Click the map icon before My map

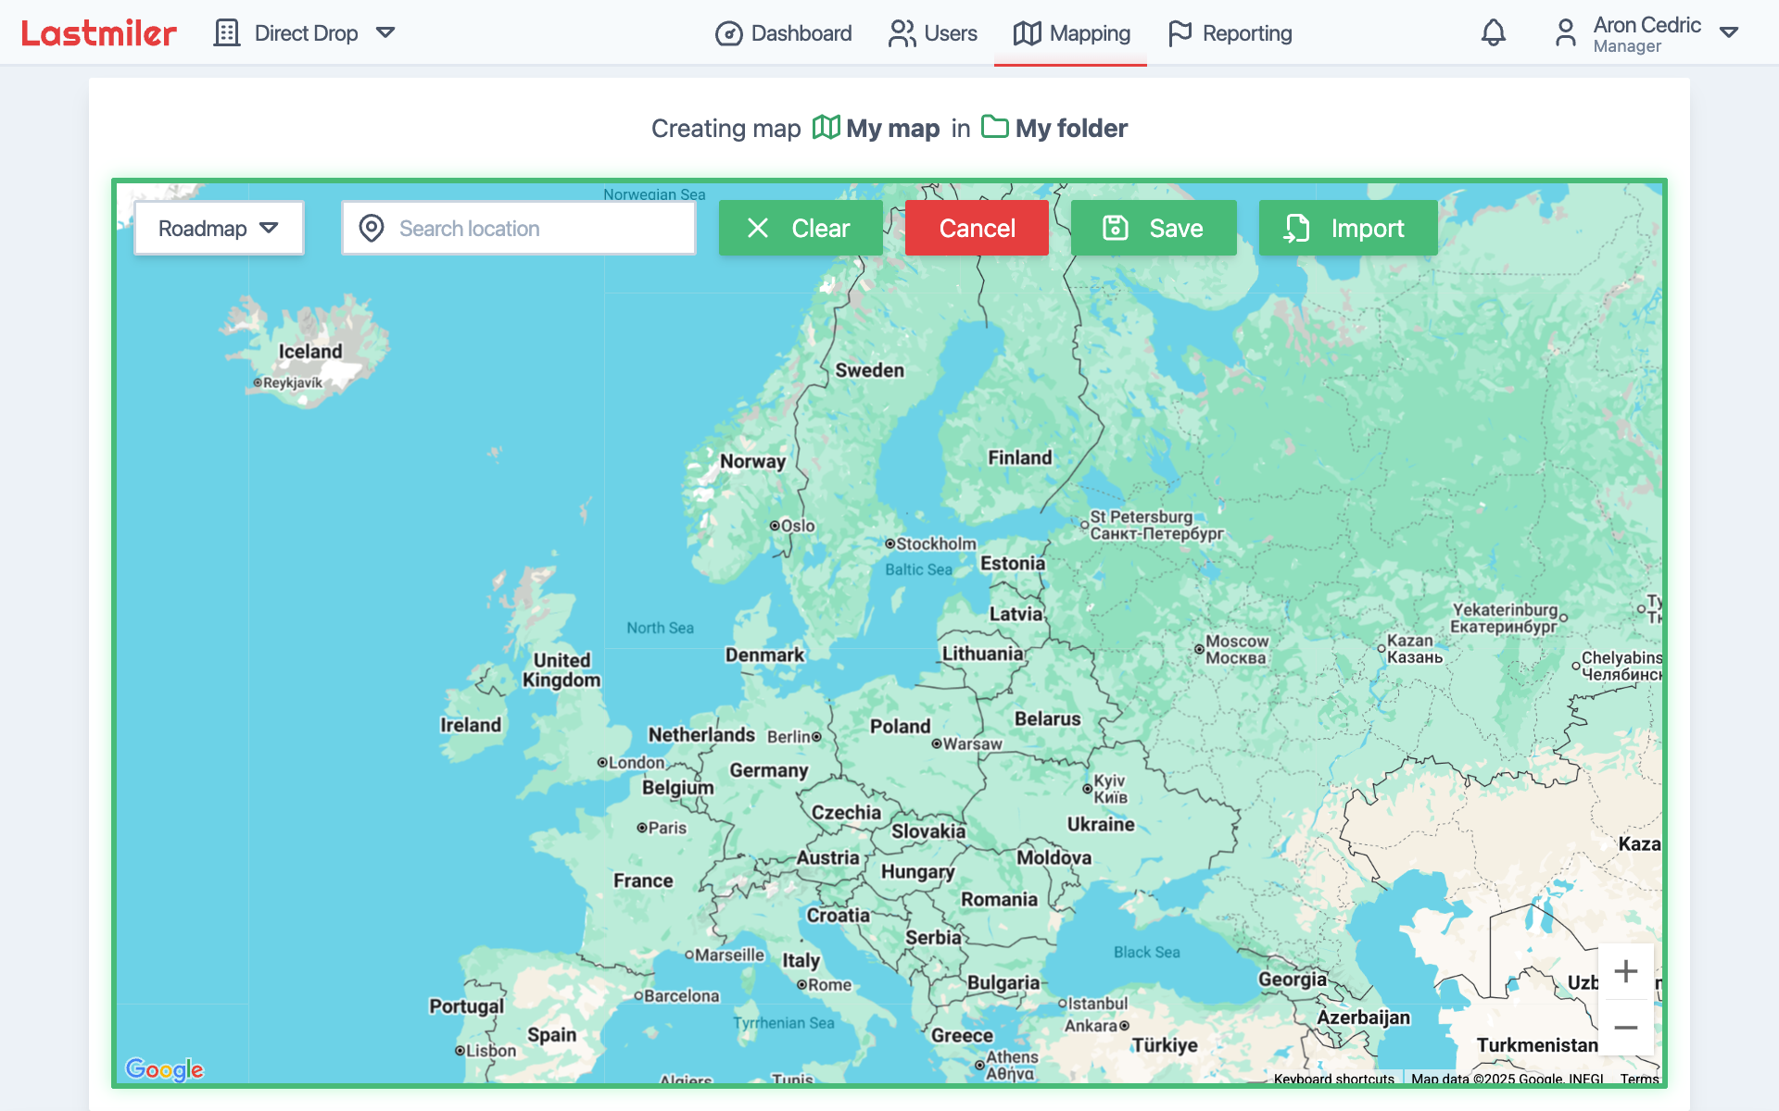[826, 127]
